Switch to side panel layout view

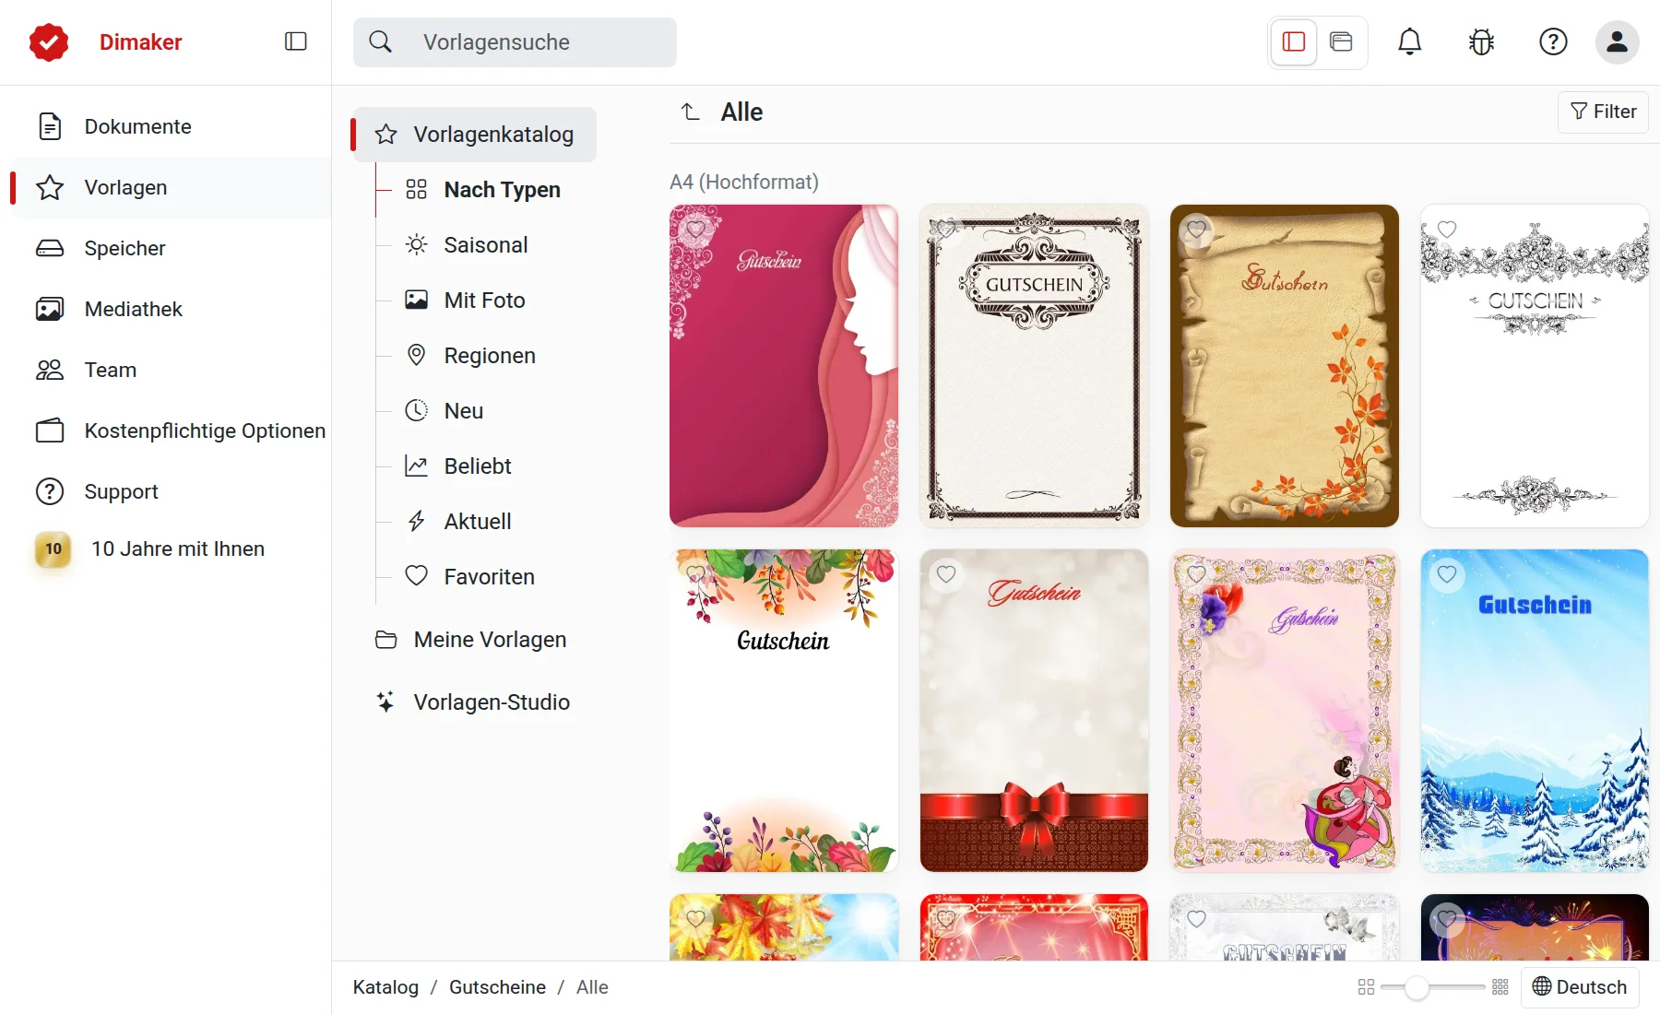pyautogui.click(x=1294, y=41)
